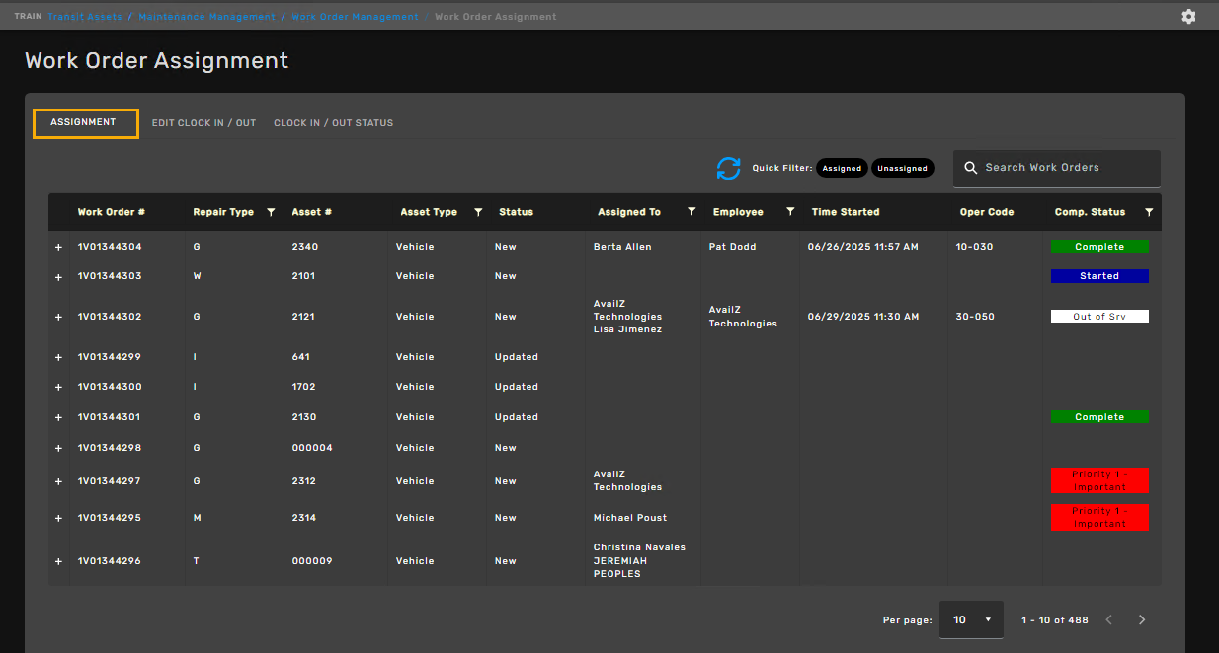
Task: Expand row for work order 1V01344304
Action: click(x=58, y=248)
